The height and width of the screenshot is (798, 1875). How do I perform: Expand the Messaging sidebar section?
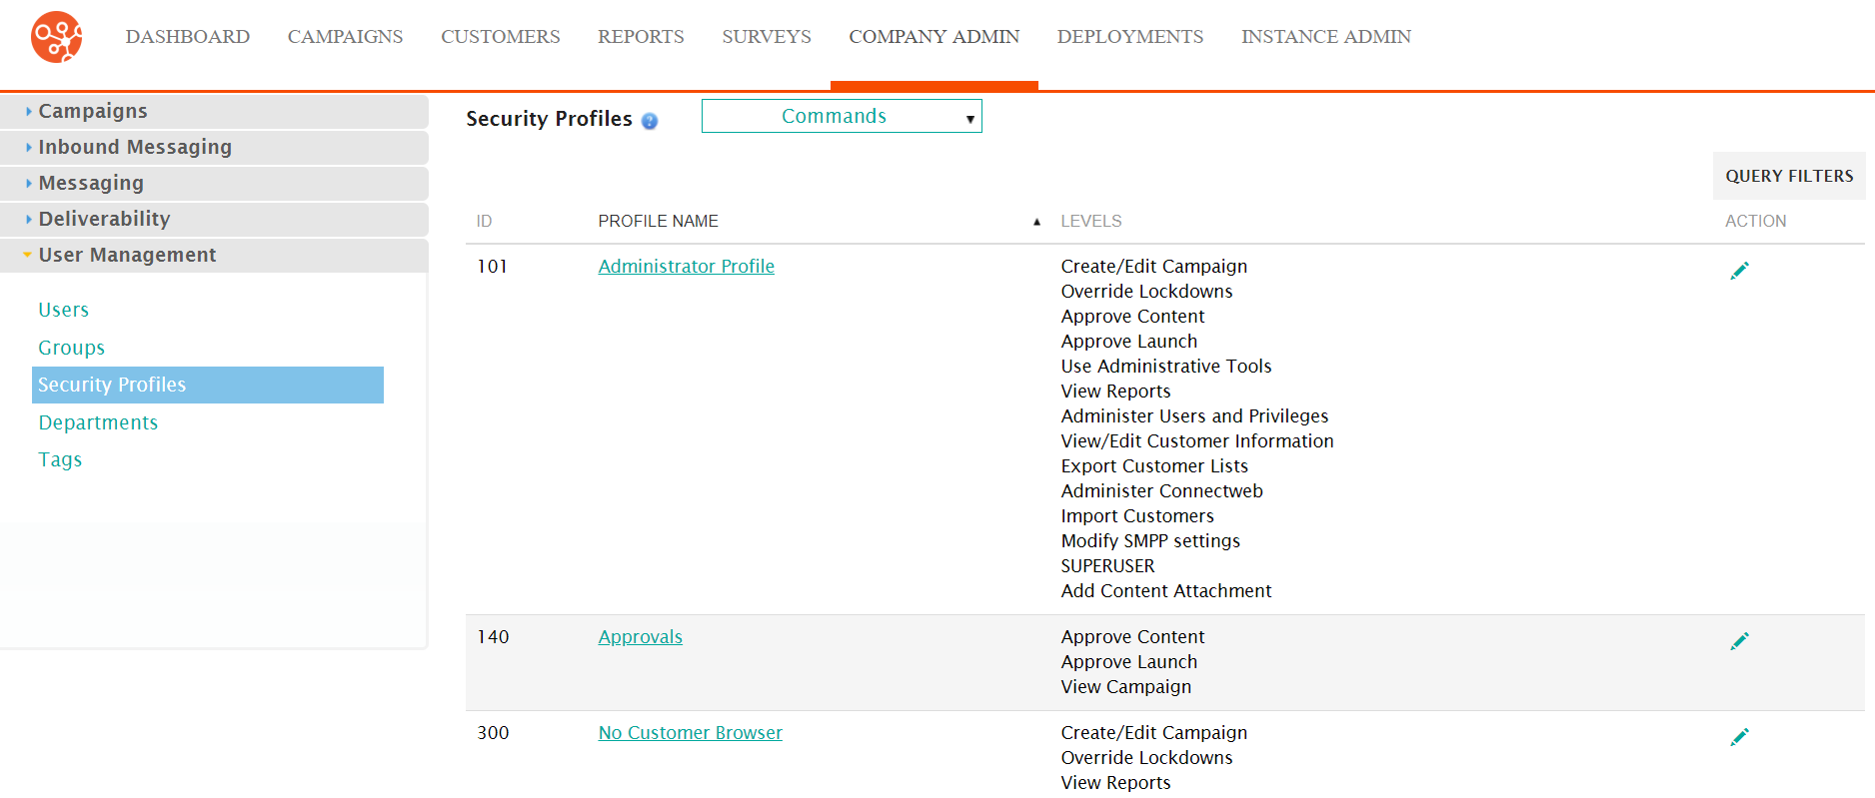point(91,183)
